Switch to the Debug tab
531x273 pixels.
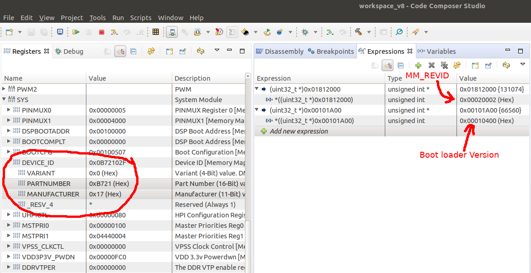69,52
